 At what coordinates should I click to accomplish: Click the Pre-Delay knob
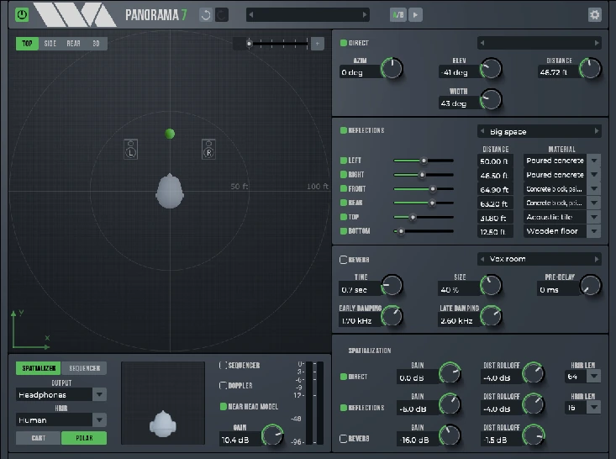590,285
